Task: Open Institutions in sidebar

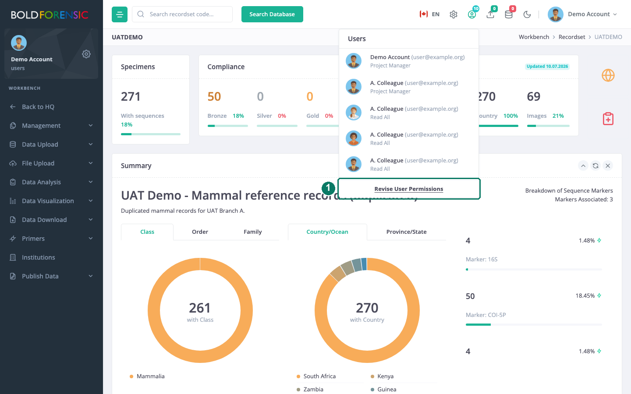Action: click(51, 257)
